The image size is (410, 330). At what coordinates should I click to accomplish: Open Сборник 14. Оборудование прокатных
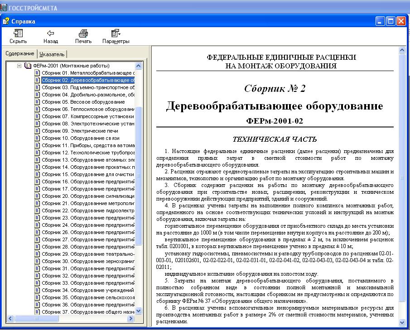pyautogui.click(x=88, y=167)
